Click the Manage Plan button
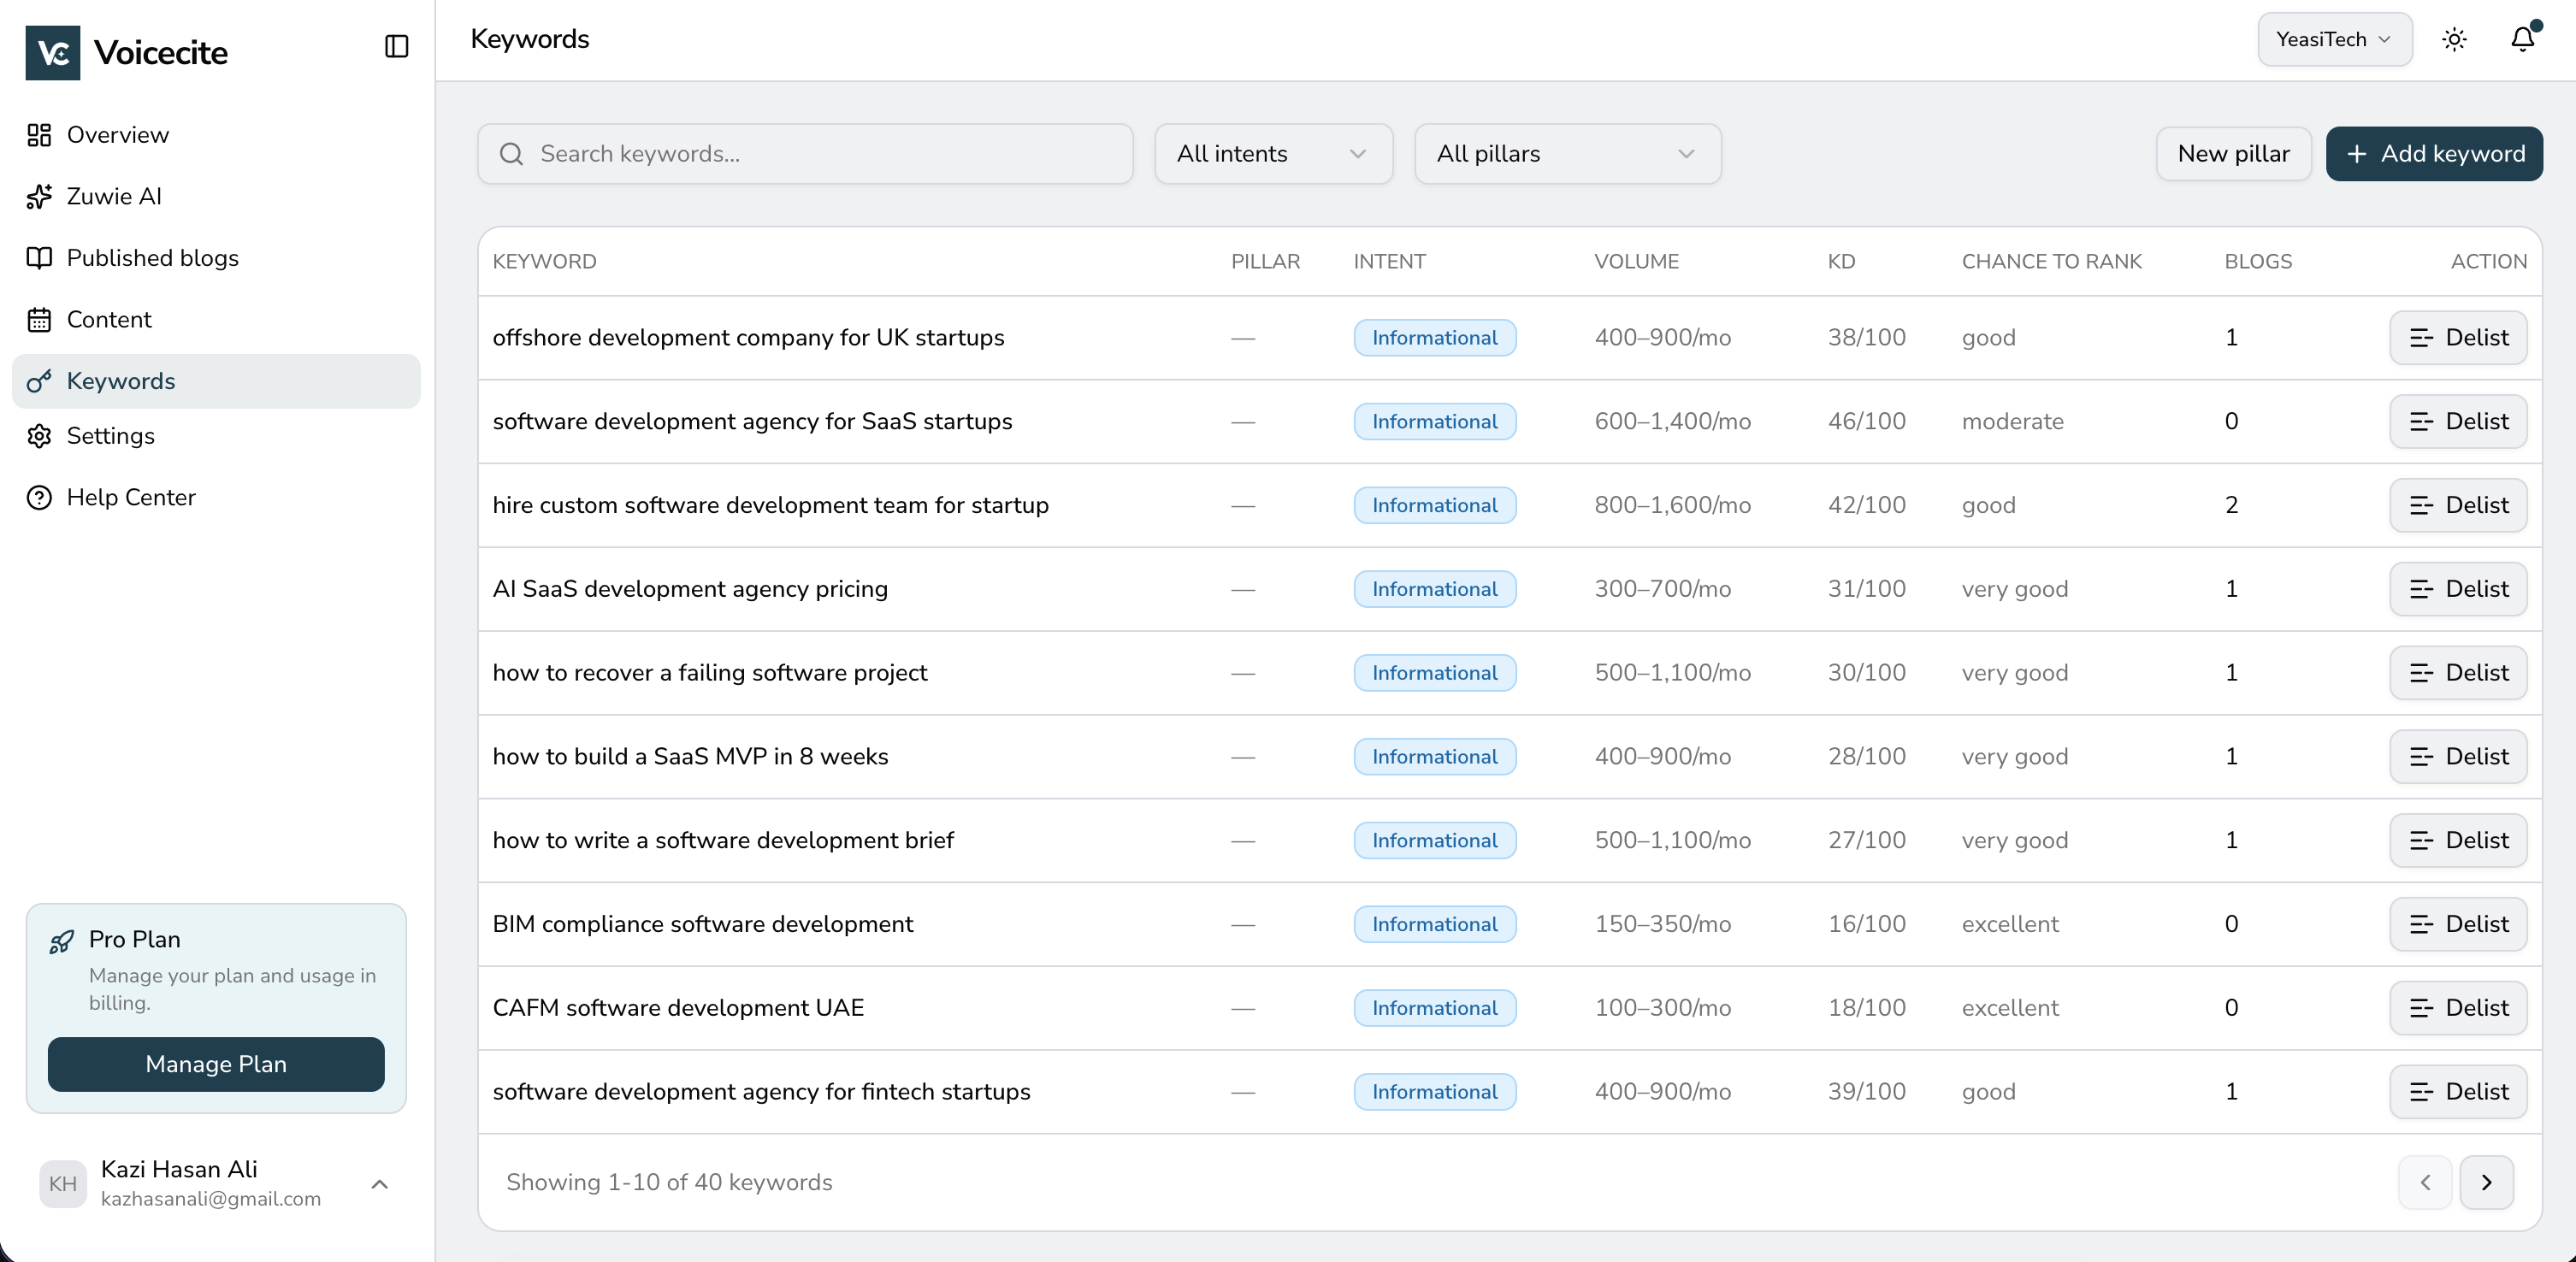Screen dimensions: 2576x1262 pos(216,1064)
